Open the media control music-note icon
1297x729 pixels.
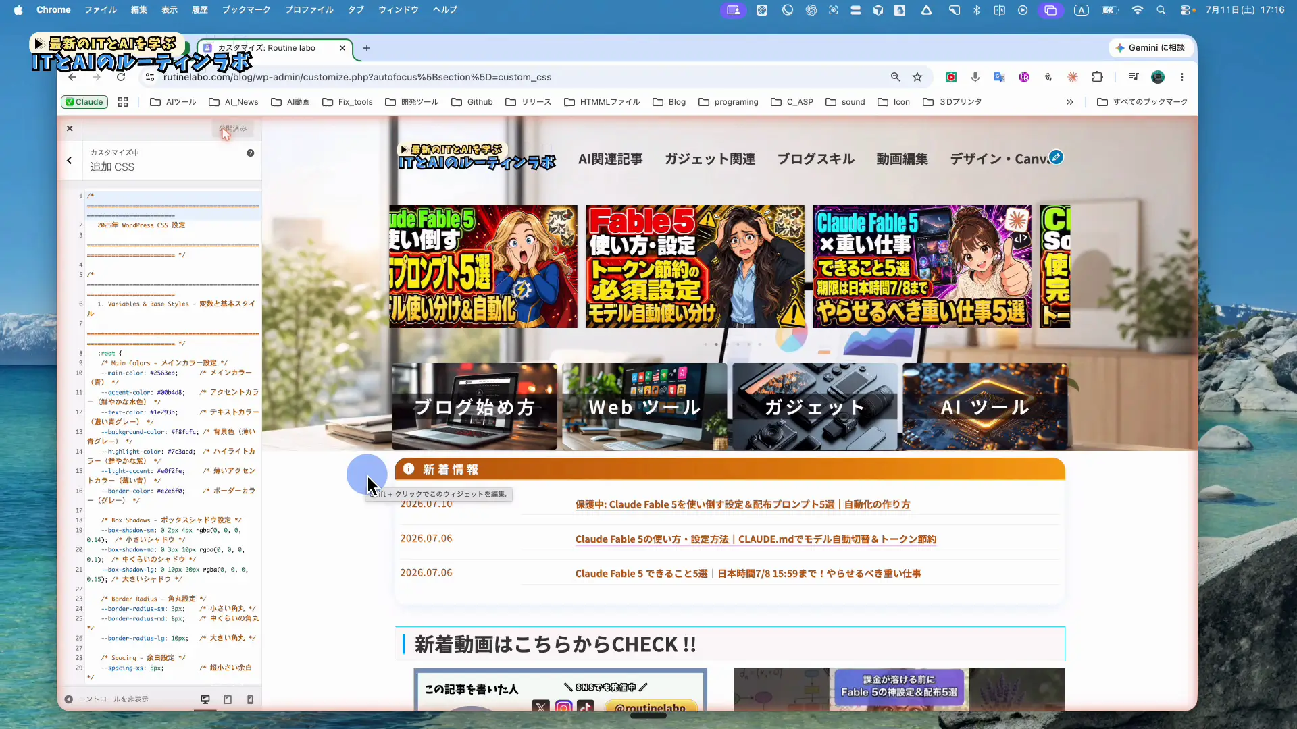tap(1134, 77)
